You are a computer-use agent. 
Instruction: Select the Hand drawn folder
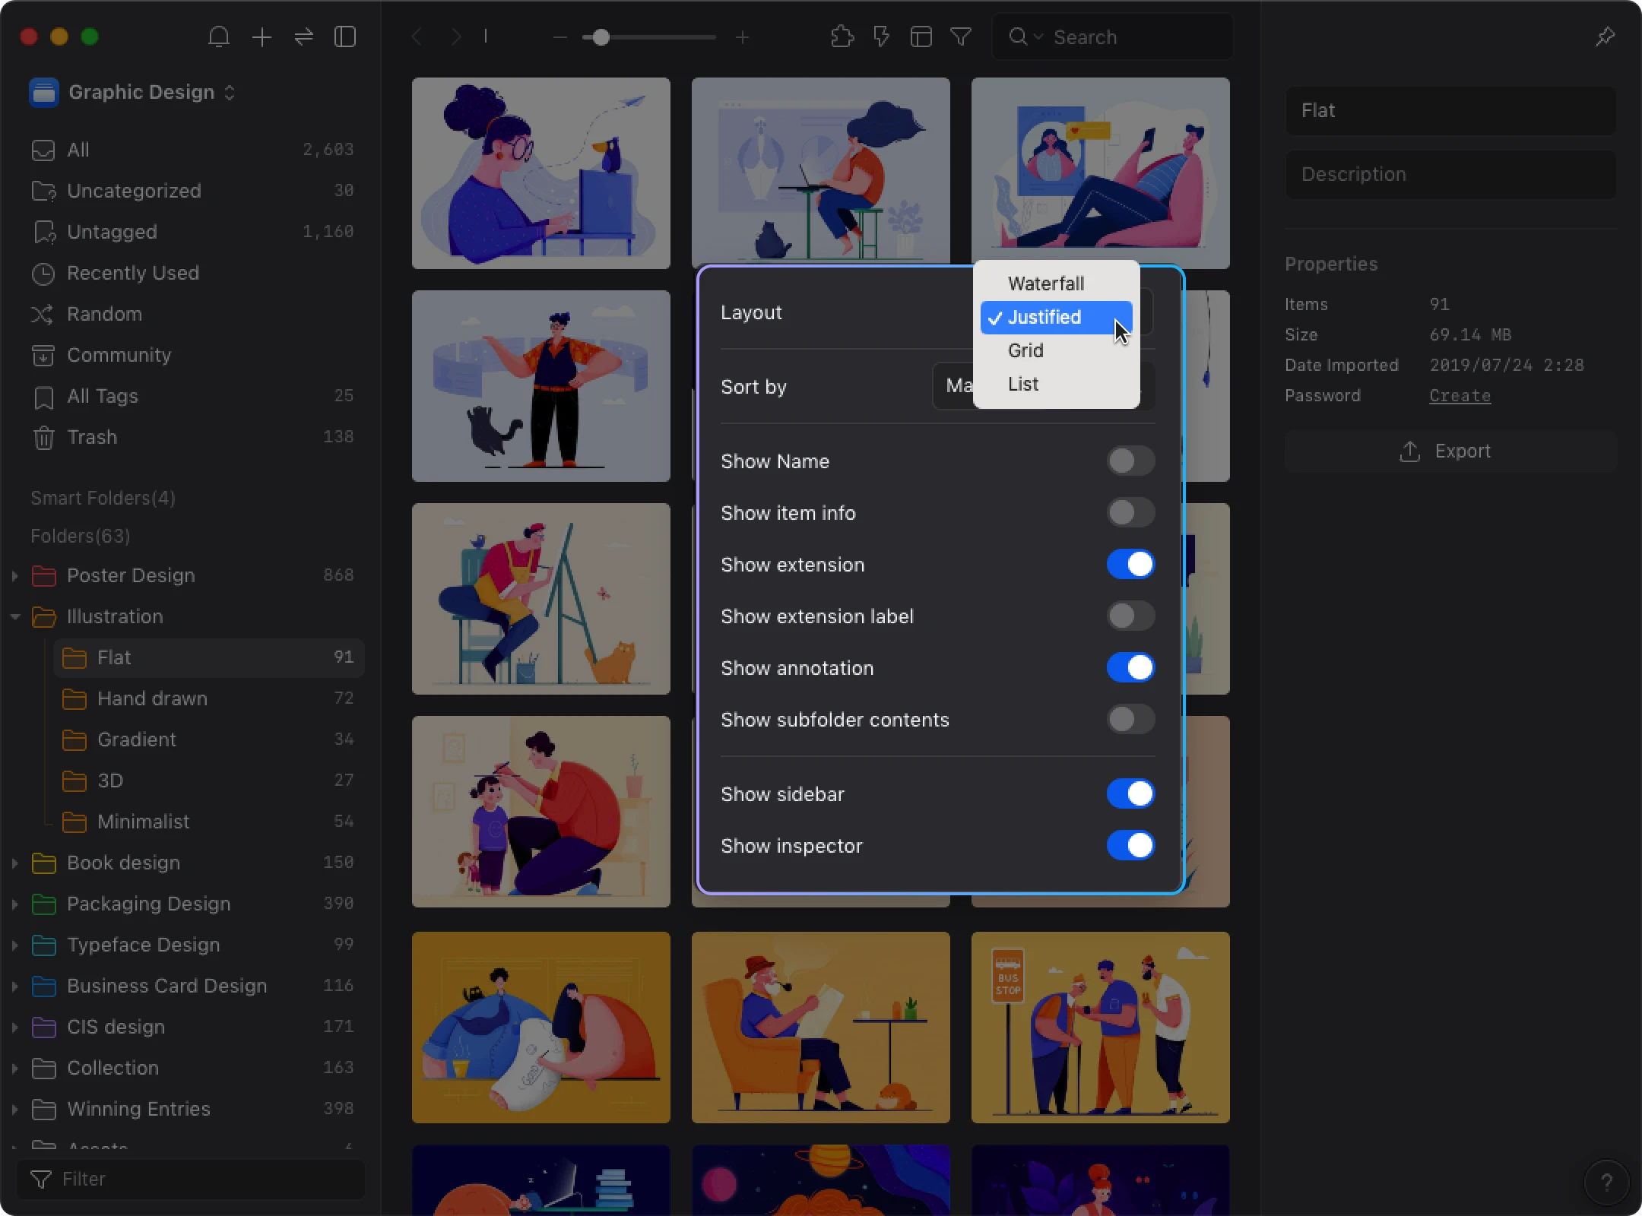click(x=209, y=698)
